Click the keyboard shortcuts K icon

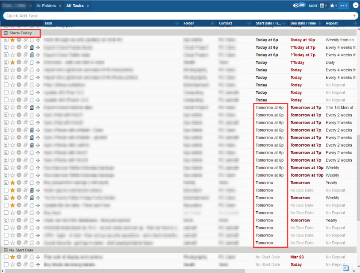(x=346, y=268)
